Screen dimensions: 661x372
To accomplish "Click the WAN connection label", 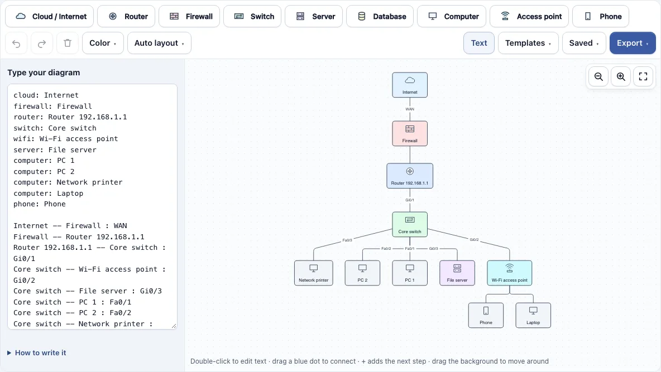I will point(410,109).
